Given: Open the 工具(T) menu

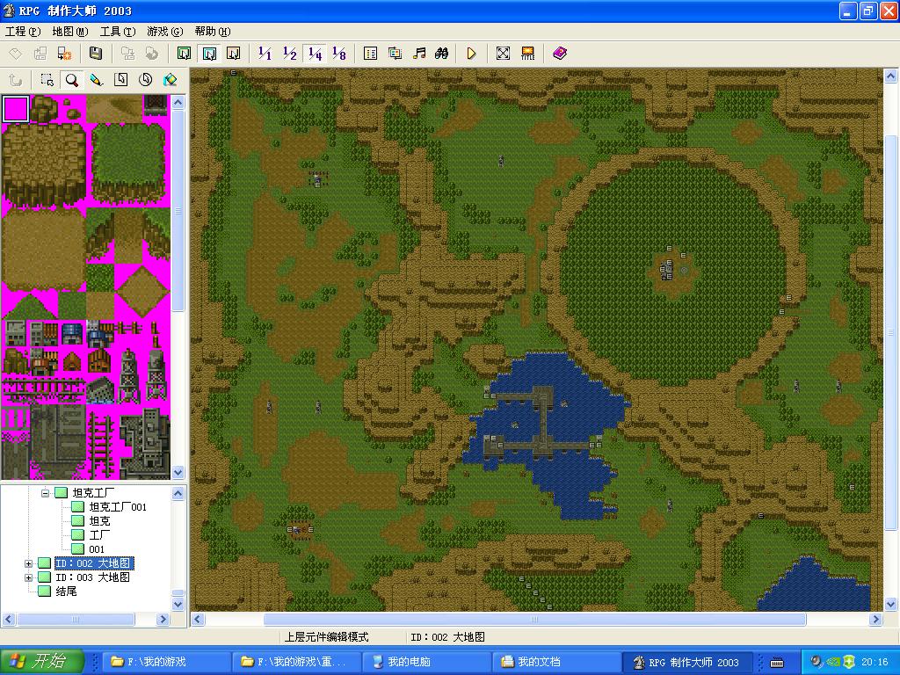Looking at the screenshot, I should click(118, 32).
